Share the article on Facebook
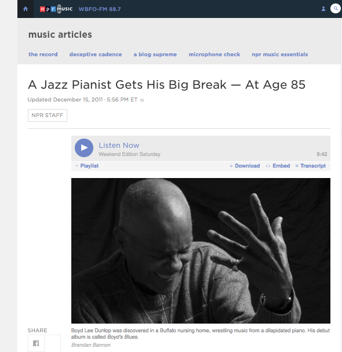342x352 pixels. click(x=36, y=343)
